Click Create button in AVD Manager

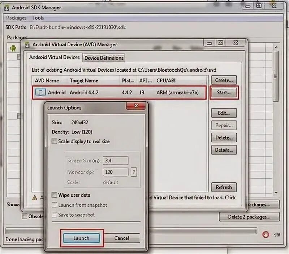pos(224,80)
